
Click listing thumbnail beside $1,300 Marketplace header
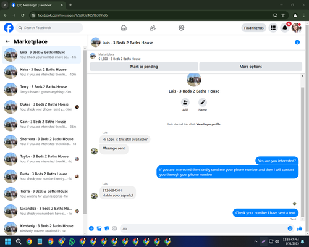click(93, 56)
